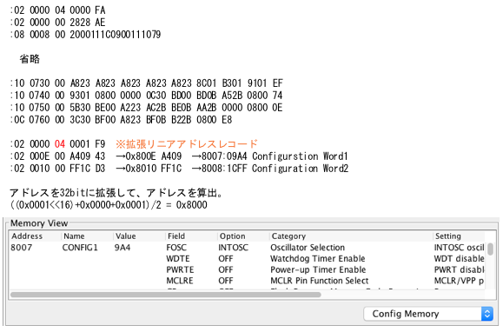The width and height of the screenshot is (503, 332).
Task: Select the PWRTE field cell
Action: click(x=180, y=269)
